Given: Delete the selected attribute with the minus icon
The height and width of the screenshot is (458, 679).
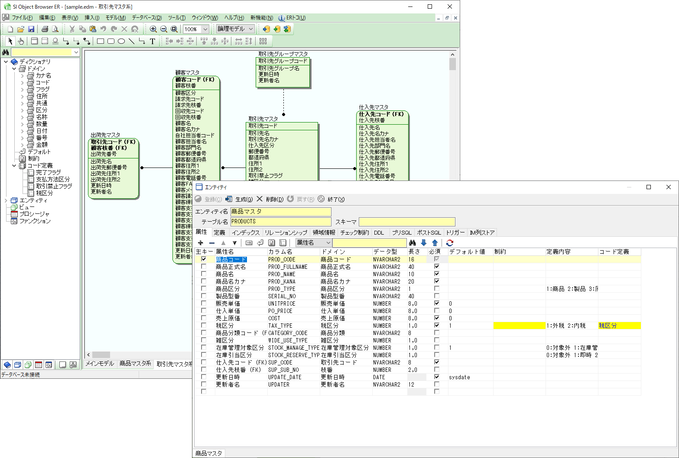Looking at the screenshot, I should click(x=211, y=243).
